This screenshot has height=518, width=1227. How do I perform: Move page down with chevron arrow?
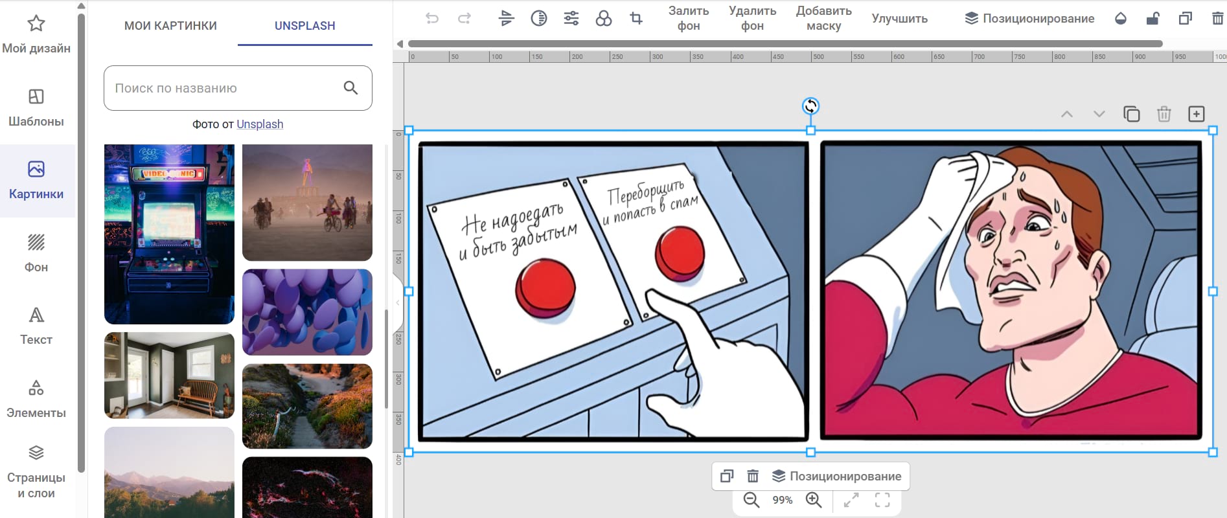[1099, 114]
